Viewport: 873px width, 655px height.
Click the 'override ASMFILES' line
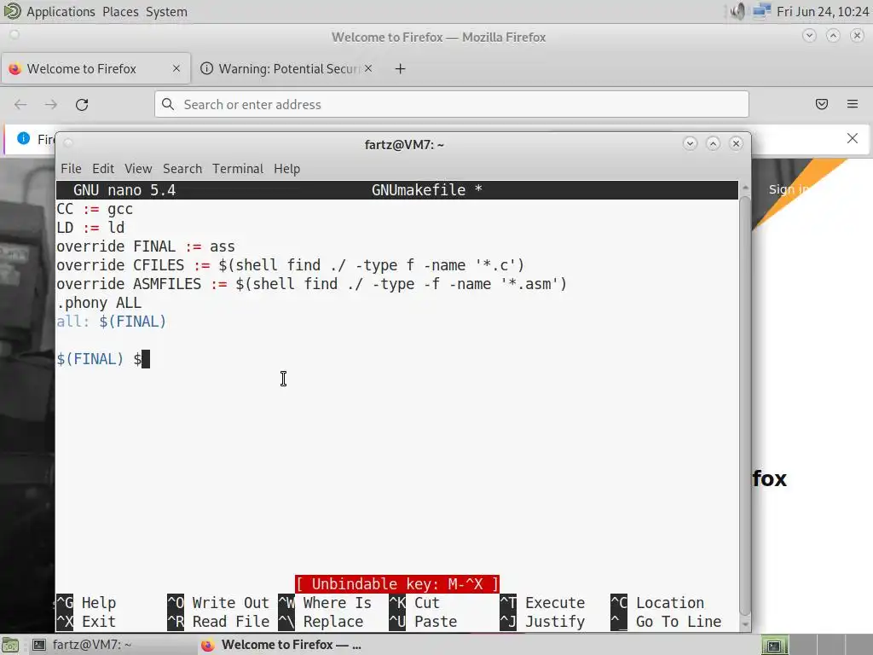point(311,284)
